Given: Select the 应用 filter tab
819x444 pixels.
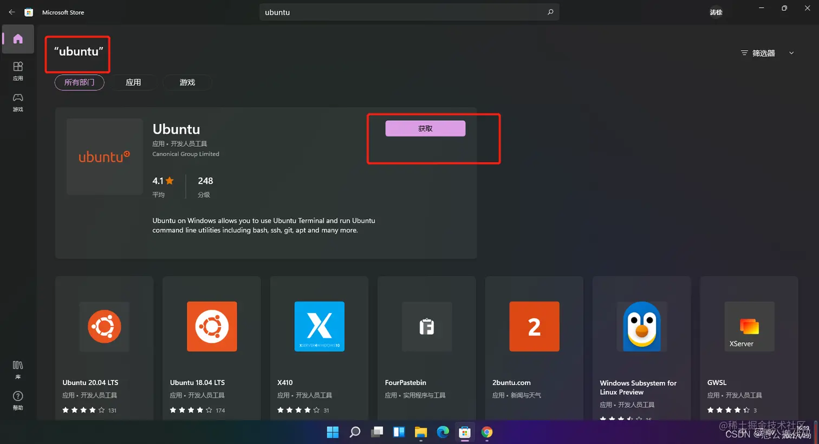Looking at the screenshot, I should [133, 82].
